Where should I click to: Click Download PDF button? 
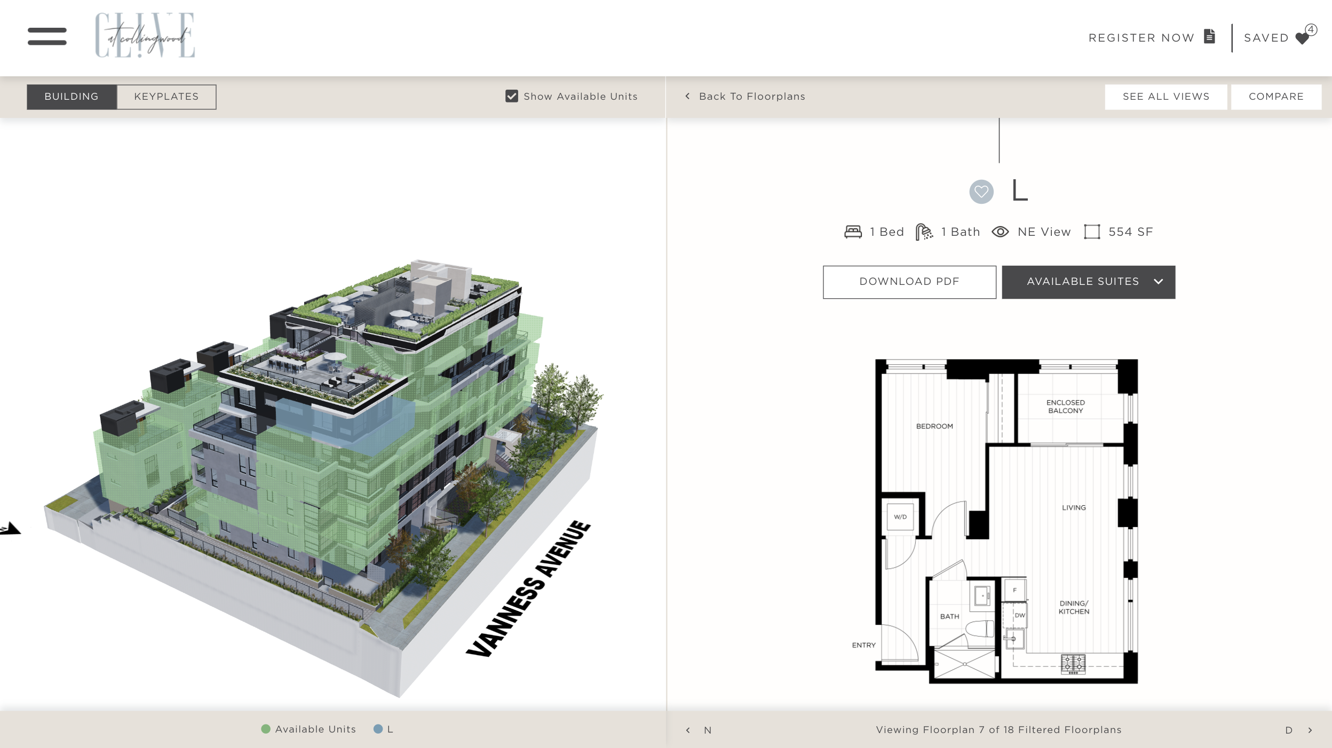tap(909, 282)
